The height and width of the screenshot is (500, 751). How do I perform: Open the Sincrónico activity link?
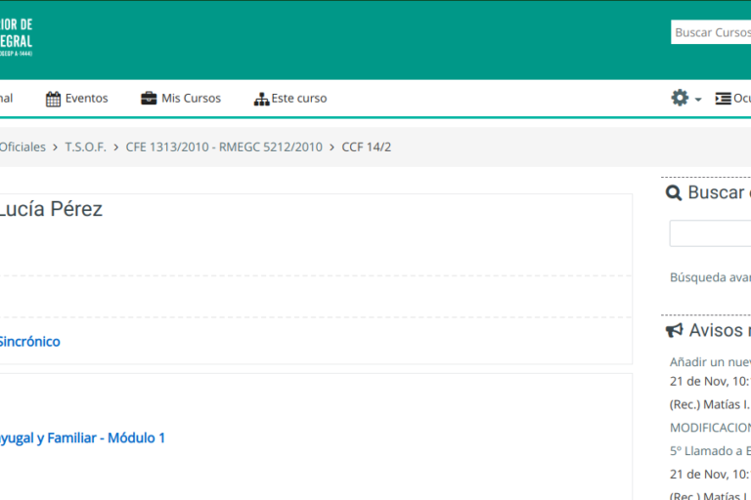(28, 342)
